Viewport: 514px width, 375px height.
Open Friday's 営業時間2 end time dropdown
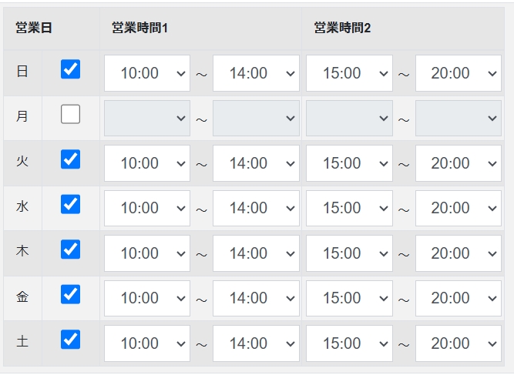click(x=459, y=298)
